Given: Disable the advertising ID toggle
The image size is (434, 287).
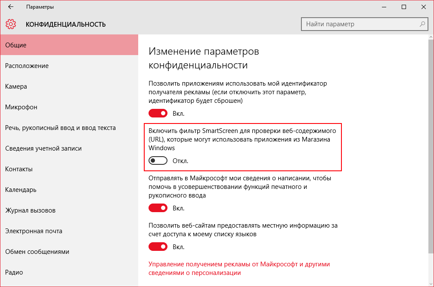Looking at the screenshot, I should (158, 114).
